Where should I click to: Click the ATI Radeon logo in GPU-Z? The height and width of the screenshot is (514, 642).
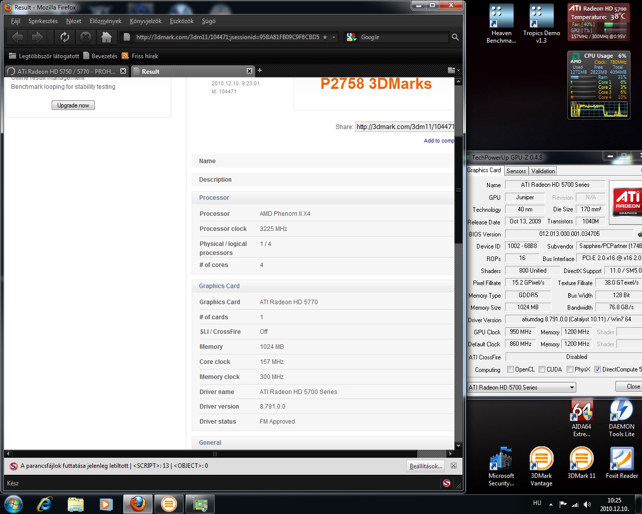tap(627, 202)
